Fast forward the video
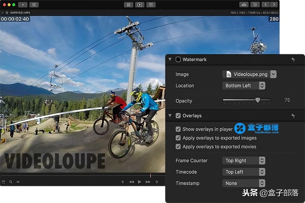305x203 pixels. pyautogui.click(x=148, y=182)
